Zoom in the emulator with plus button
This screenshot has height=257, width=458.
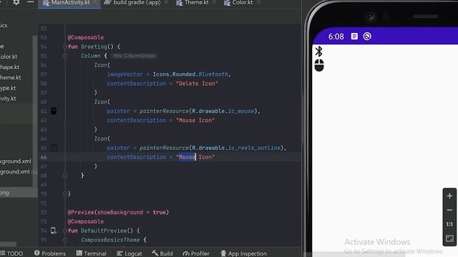coord(449,196)
